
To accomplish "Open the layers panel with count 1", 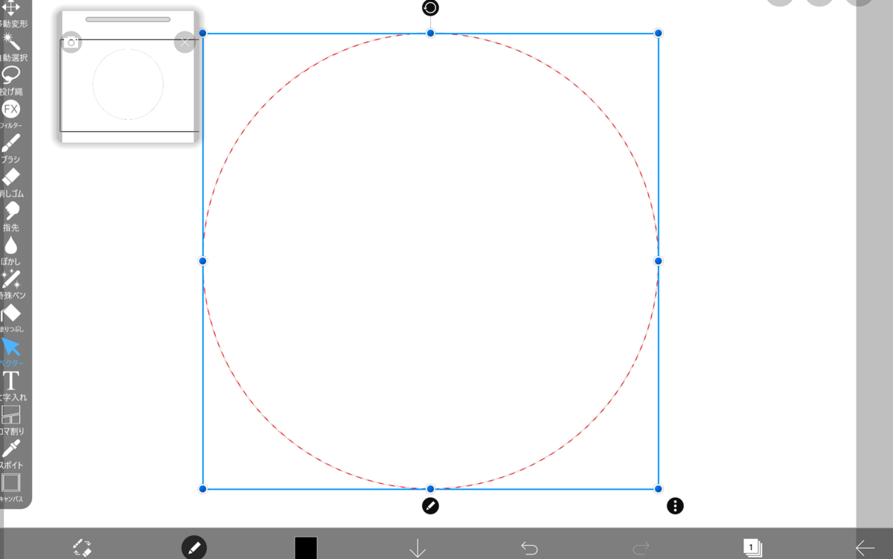I will click(752, 548).
